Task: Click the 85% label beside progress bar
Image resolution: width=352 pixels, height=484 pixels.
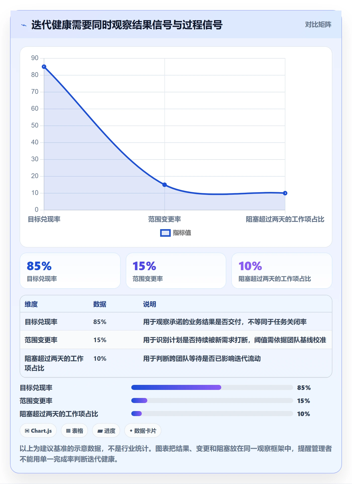Action: pos(304,388)
